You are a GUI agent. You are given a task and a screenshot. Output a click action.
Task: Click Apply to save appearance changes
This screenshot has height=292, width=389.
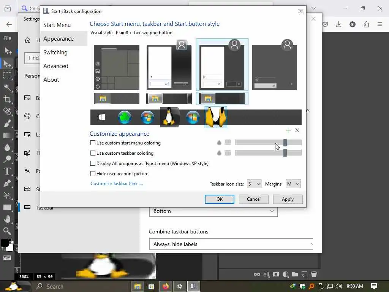click(x=288, y=199)
